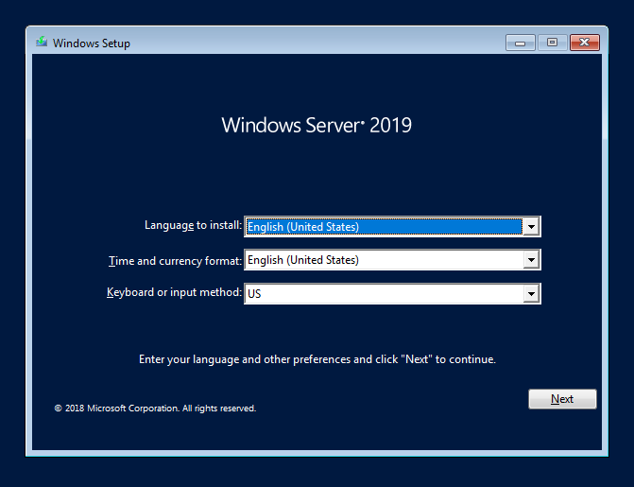Minimize the Windows Setup window
The width and height of the screenshot is (634, 487).
[520, 43]
